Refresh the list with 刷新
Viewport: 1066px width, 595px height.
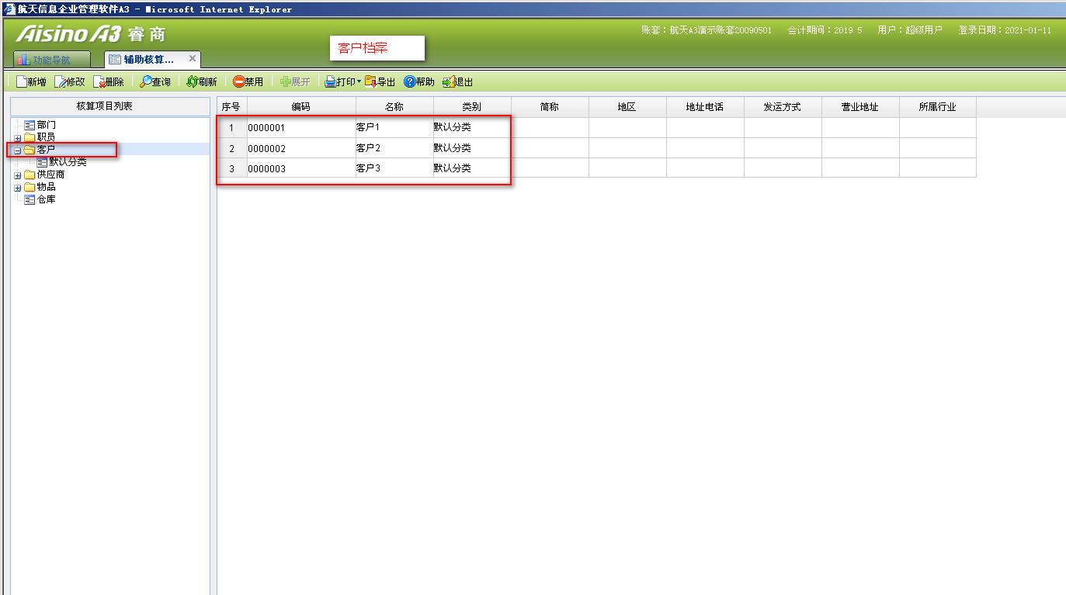[x=193, y=81]
